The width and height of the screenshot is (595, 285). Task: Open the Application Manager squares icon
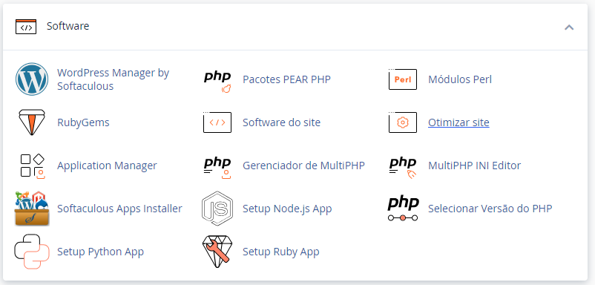click(32, 166)
